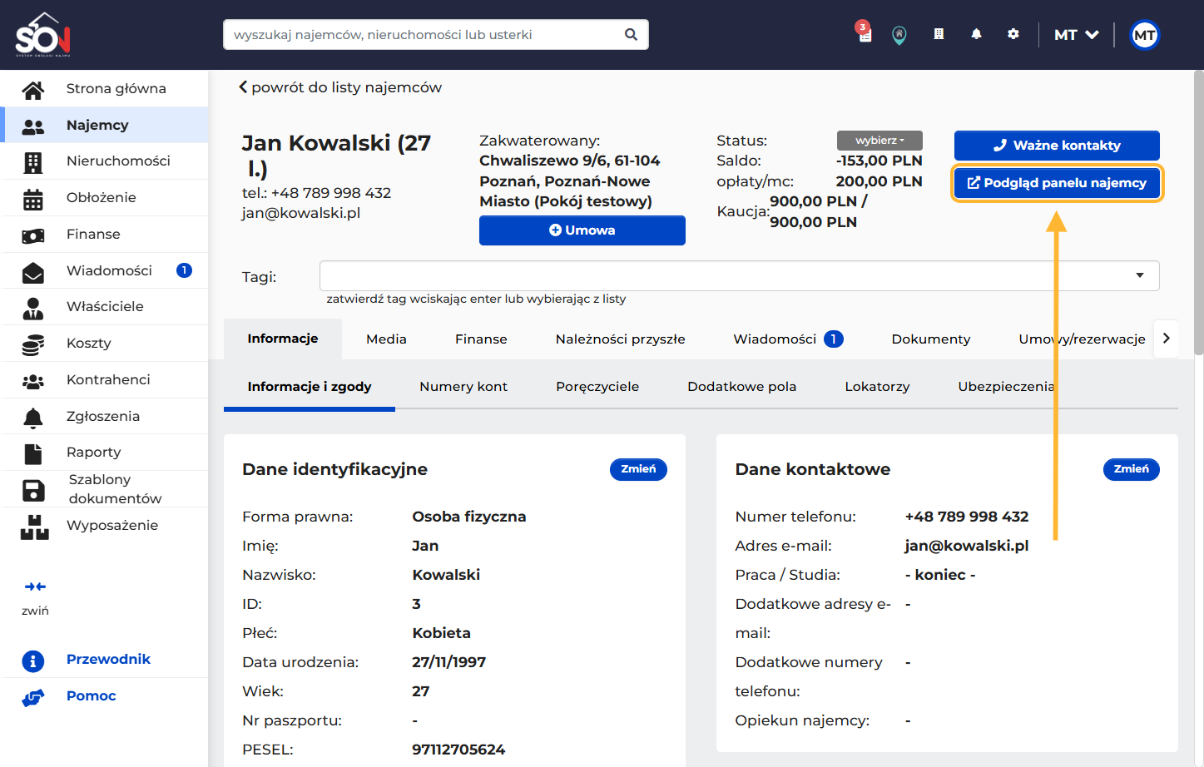The height and width of the screenshot is (767, 1204).
Task: Click the map location pin icon
Action: point(899,35)
